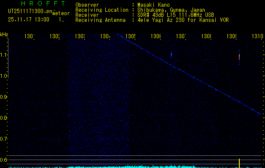Click the green 'meteor' label
The width and height of the screenshot is (265, 168).
pos(61,13)
